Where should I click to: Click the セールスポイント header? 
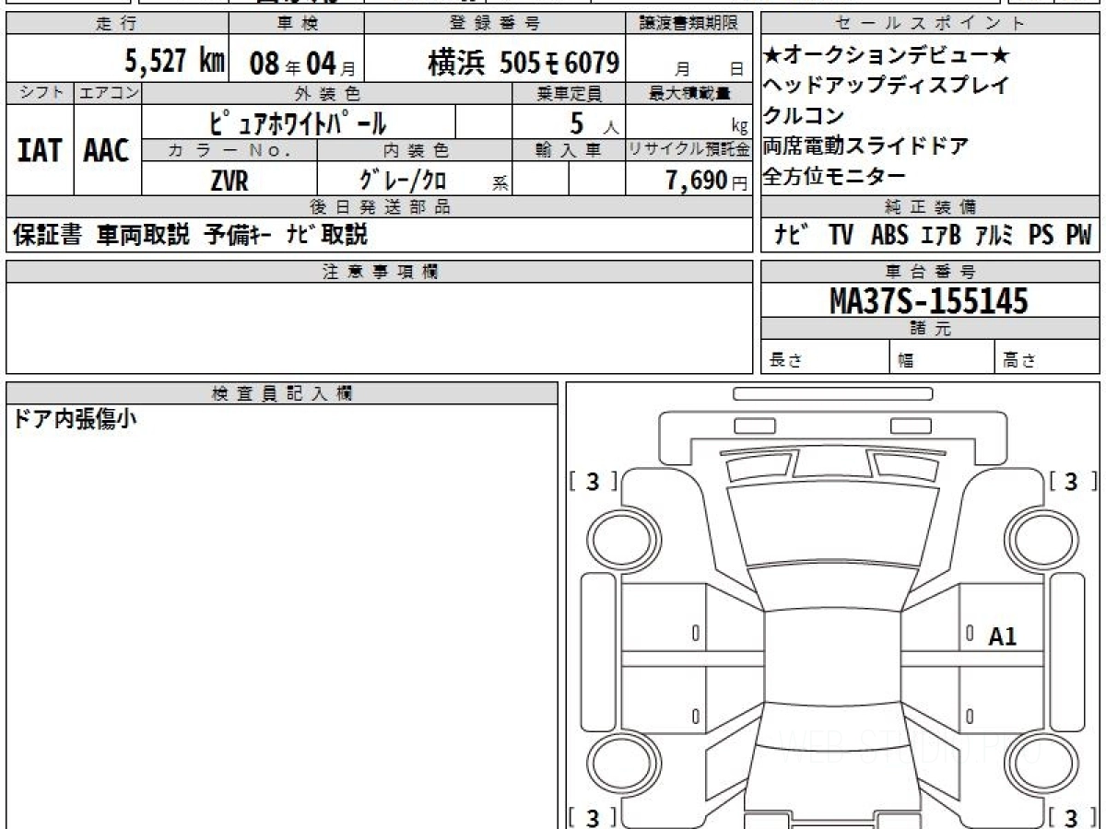(930, 24)
